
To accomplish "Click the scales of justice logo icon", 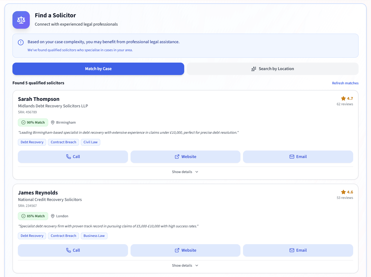I will pyautogui.click(x=21, y=20).
